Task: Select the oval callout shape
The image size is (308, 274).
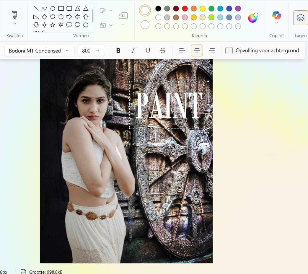Action: click(x=78, y=25)
